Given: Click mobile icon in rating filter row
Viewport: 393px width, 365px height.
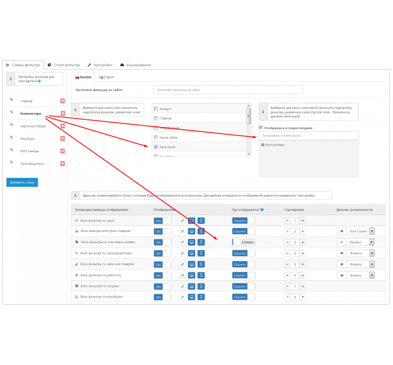Looking at the screenshot, I should 201,275.
